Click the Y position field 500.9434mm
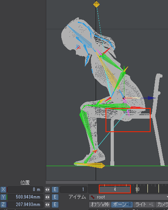This screenshot has width=168, height=210. coord(25,197)
